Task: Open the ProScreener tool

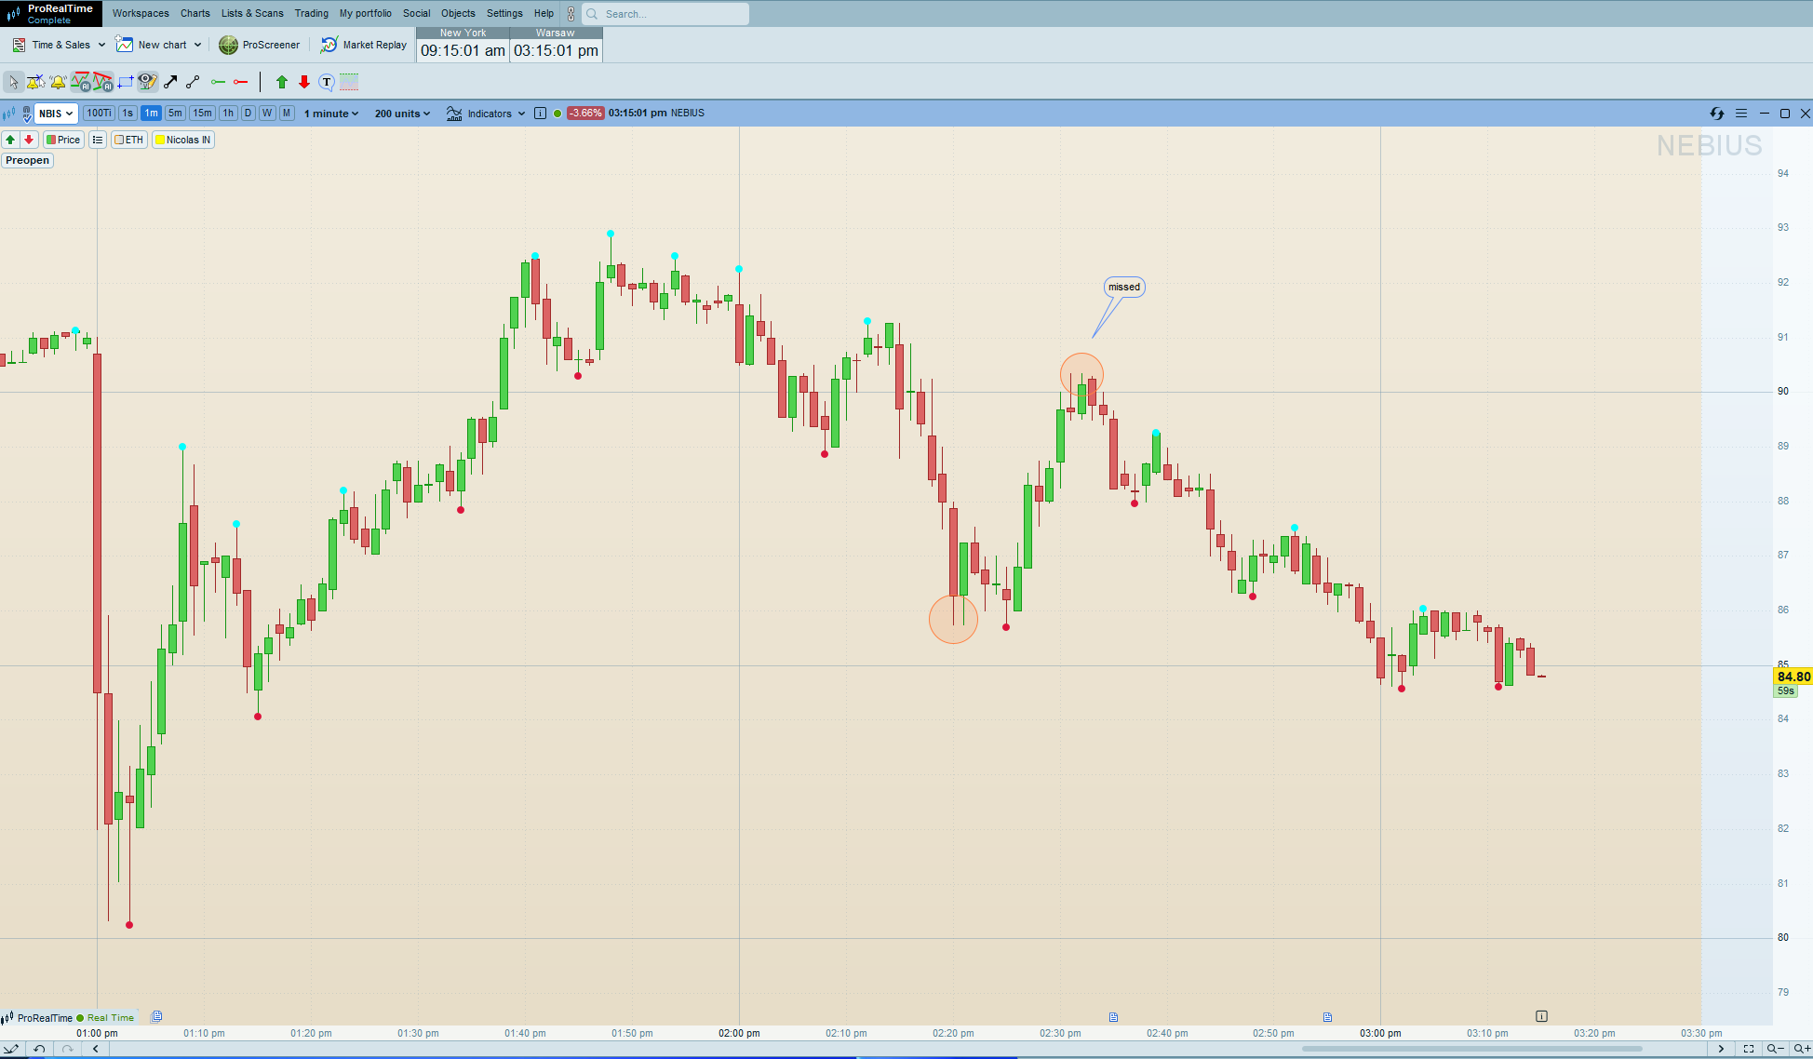Action: coord(260,45)
